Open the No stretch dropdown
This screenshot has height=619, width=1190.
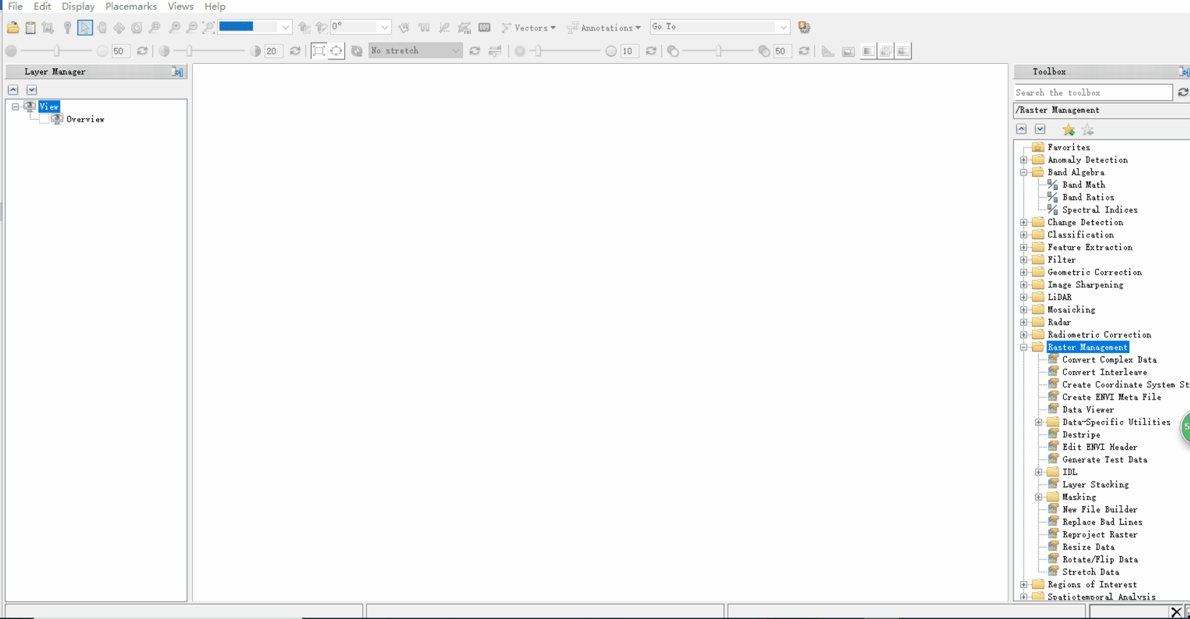click(456, 51)
